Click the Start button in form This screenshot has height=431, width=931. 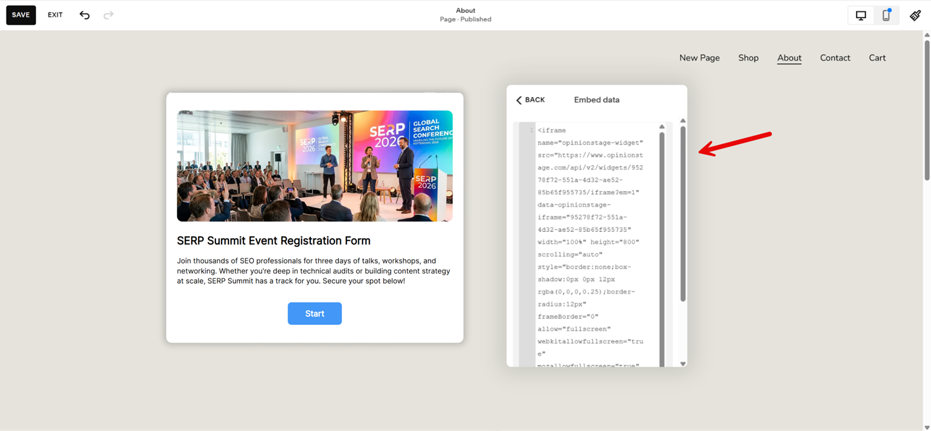tap(315, 314)
